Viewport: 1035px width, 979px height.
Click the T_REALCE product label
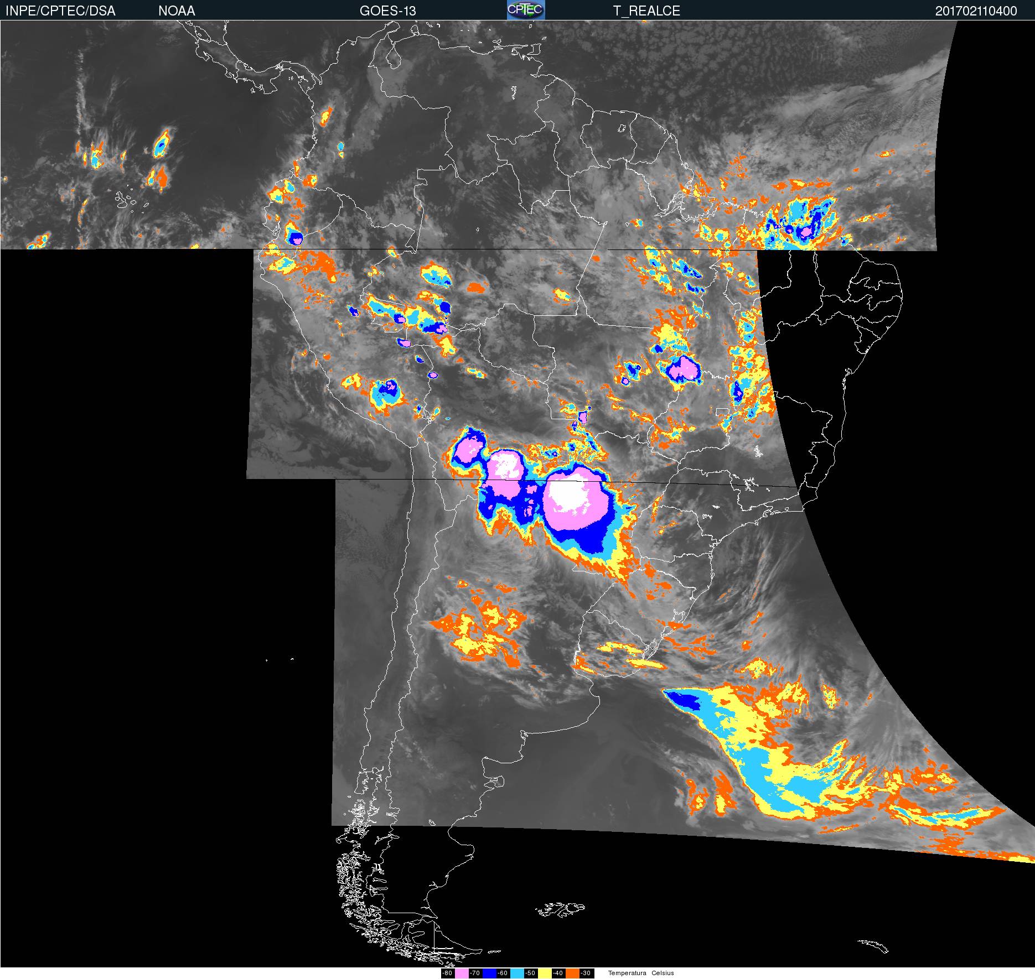646,11
